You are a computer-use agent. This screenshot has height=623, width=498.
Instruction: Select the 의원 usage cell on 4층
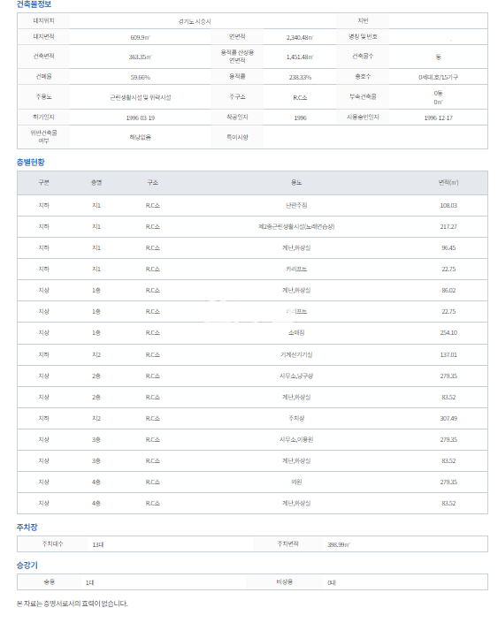click(x=296, y=482)
